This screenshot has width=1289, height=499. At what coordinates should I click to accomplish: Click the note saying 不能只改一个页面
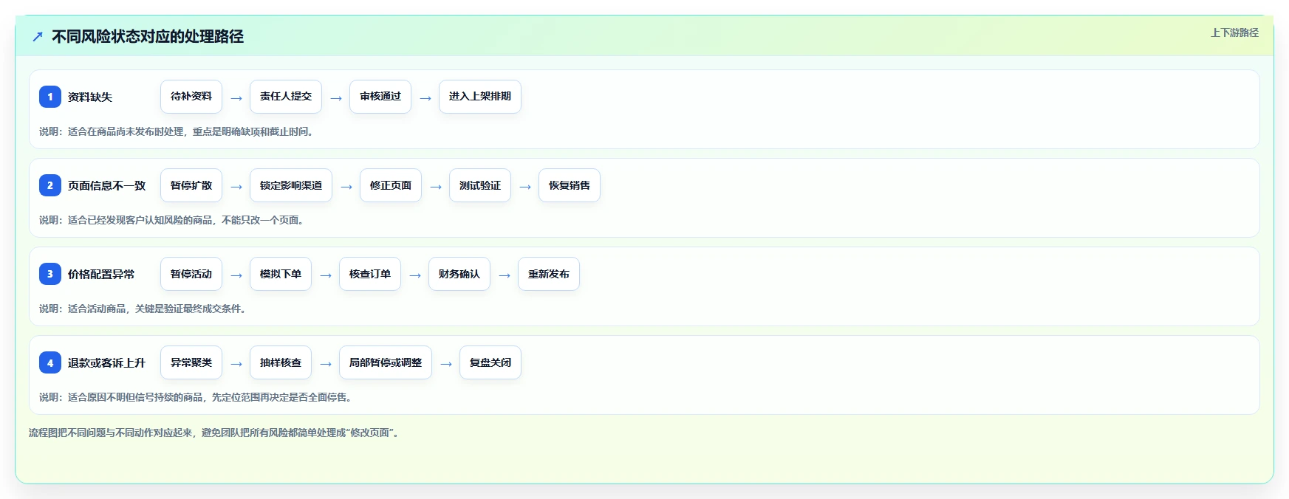pos(174,220)
